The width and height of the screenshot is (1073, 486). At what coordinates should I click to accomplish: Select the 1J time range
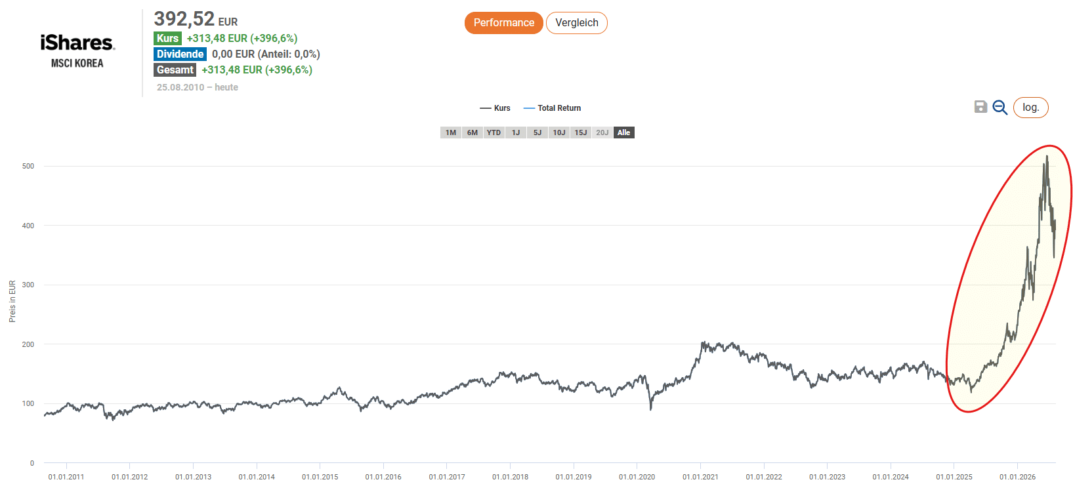(x=516, y=132)
